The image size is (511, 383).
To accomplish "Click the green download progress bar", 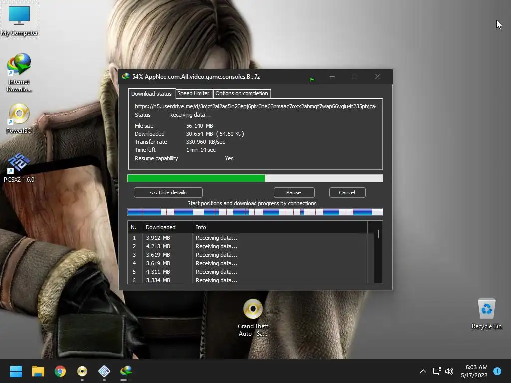I will click(255, 178).
